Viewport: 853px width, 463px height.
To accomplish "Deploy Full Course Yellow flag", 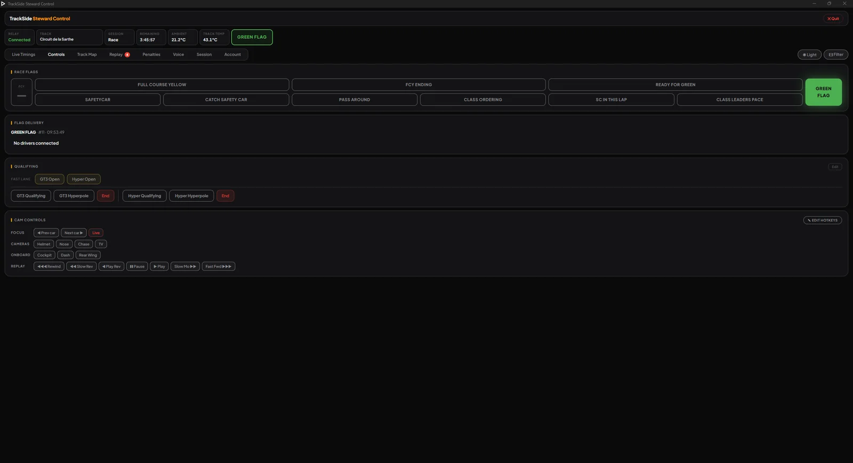I will (162, 85).
